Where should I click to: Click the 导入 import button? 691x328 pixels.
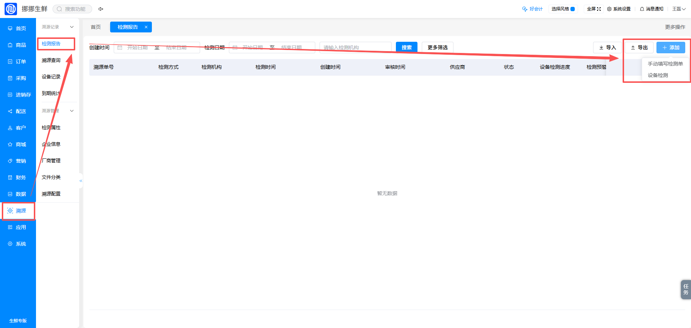(608, 48)
